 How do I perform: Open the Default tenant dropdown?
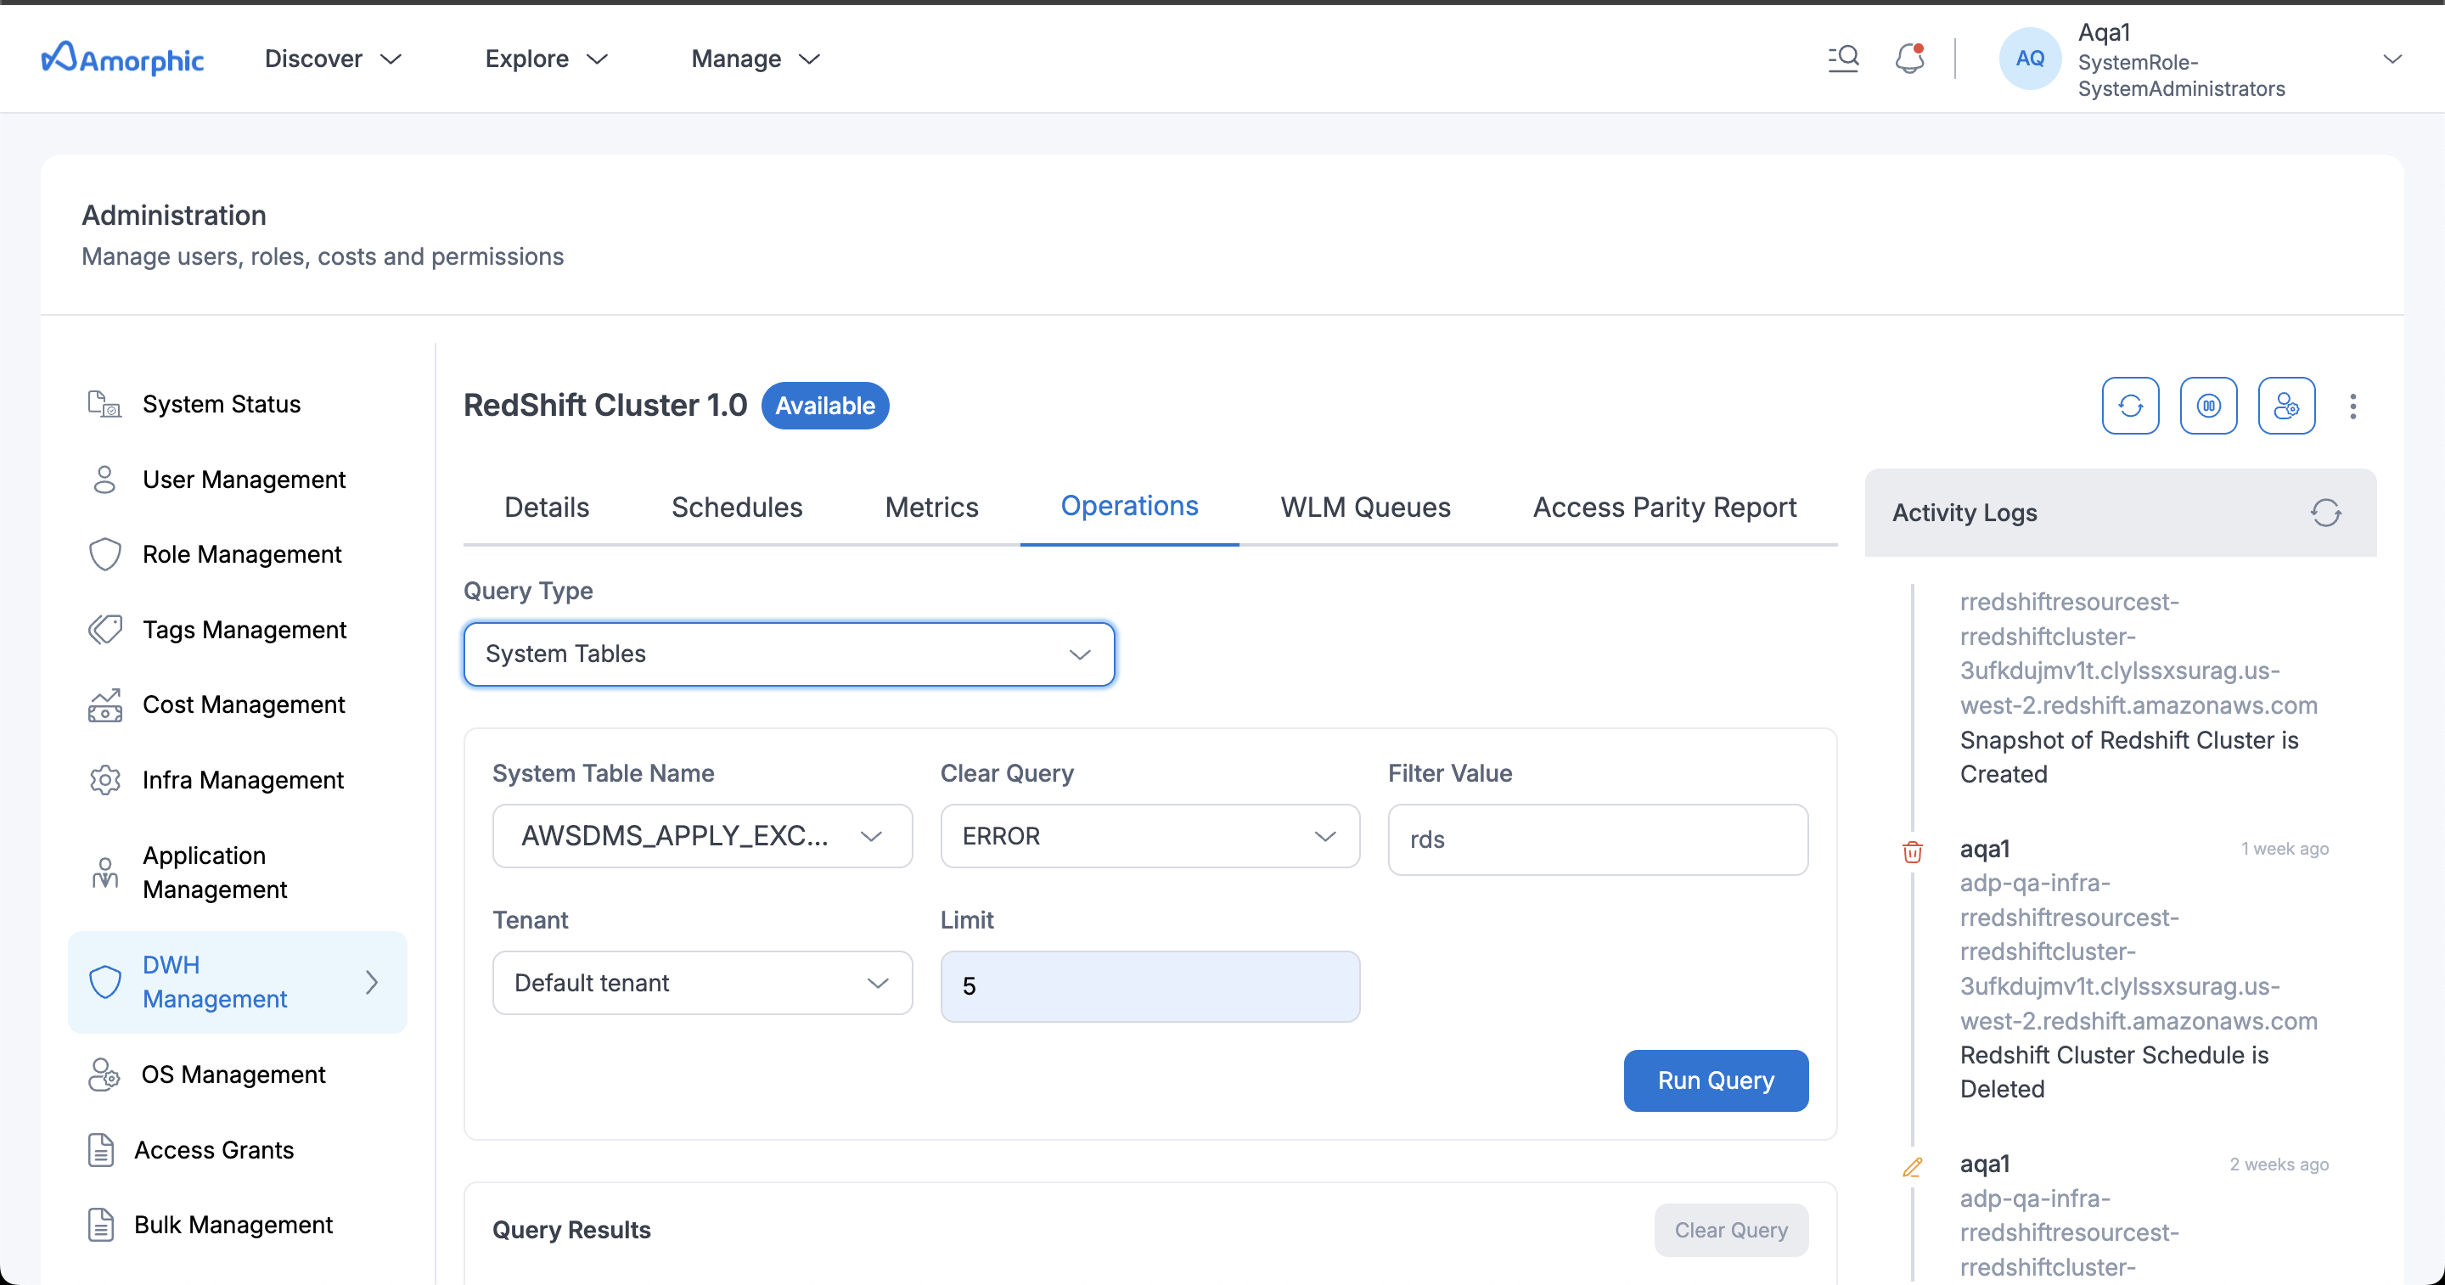[702, 983]
